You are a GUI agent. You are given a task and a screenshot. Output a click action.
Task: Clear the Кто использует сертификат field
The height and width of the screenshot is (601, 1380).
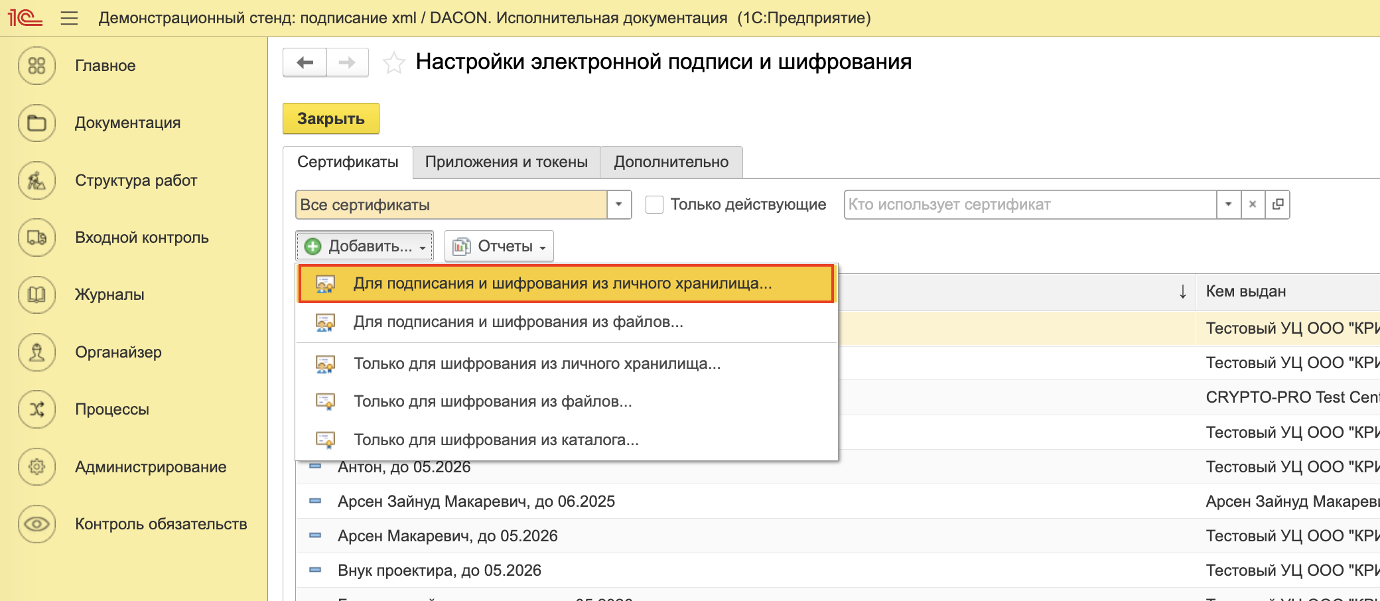click(x=1253, y=204)
